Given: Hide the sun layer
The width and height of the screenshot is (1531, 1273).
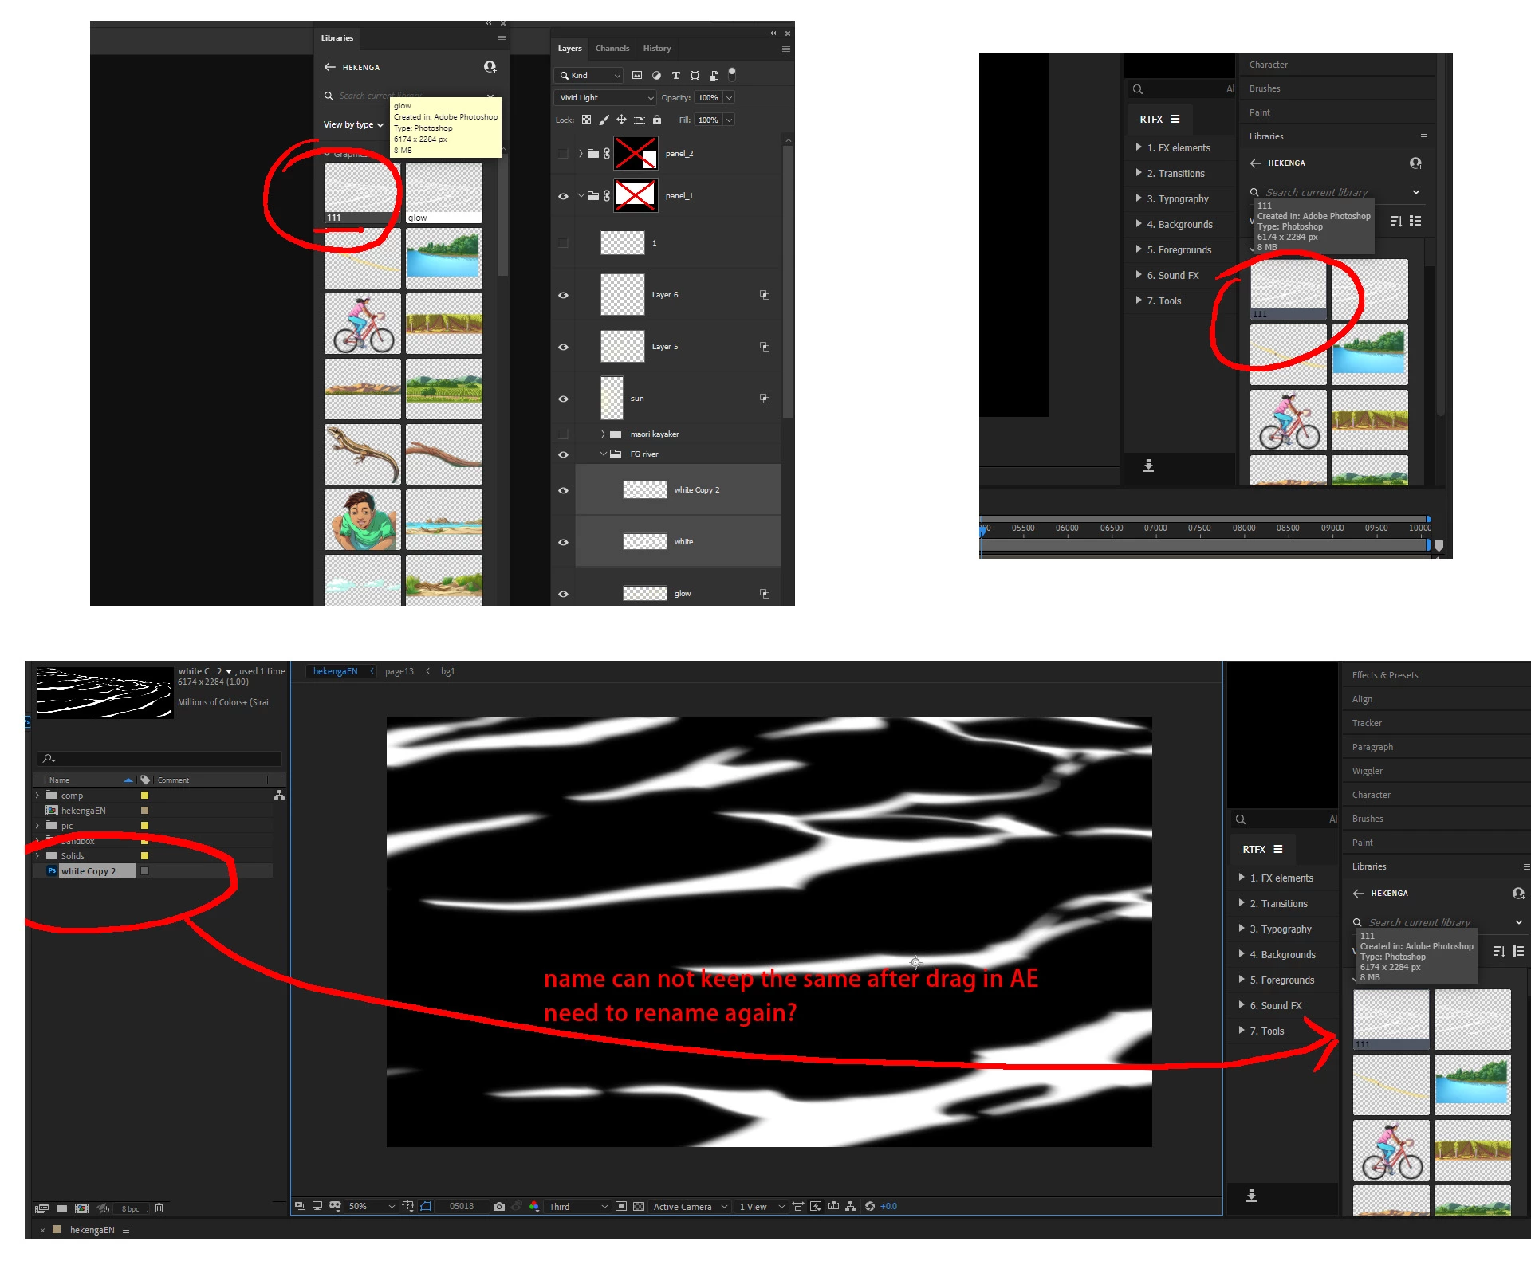Looking at the screenshot, I should 563,399.
